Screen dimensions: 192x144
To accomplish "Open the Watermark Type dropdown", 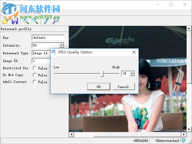I will tap(41, 53).
